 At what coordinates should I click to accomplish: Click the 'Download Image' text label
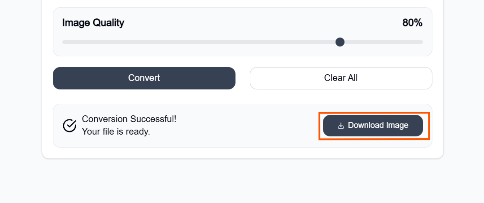pos(378,125)
